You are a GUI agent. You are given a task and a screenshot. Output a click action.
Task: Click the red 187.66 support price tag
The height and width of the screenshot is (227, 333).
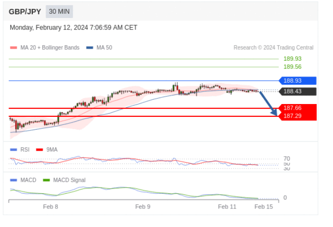(x=298, y=108)
